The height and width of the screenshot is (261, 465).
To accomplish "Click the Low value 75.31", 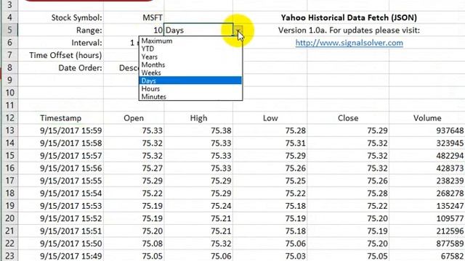I will (270, 144).
